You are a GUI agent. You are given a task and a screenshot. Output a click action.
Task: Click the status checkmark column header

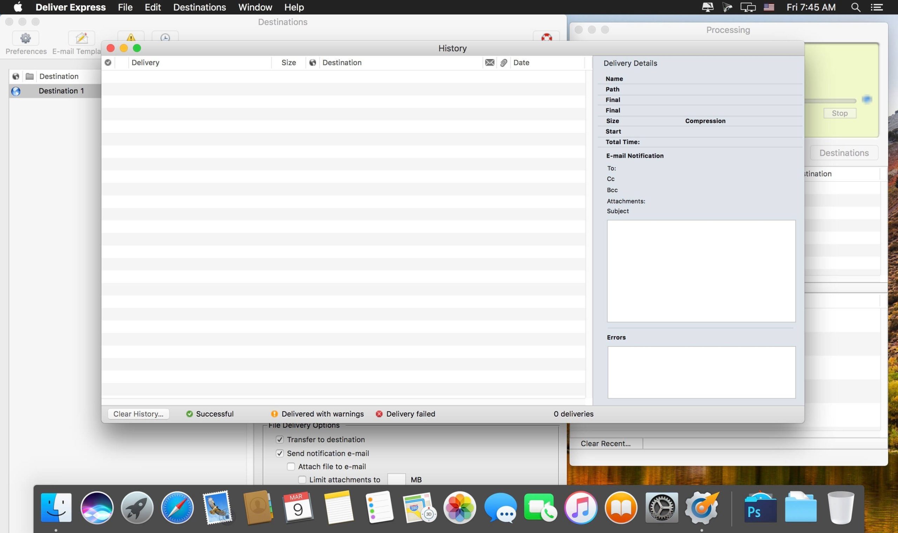pyautogui.click(x=108, y=62)
